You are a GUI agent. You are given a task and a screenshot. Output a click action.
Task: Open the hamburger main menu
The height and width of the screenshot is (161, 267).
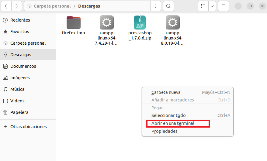[x=224, y=6]
